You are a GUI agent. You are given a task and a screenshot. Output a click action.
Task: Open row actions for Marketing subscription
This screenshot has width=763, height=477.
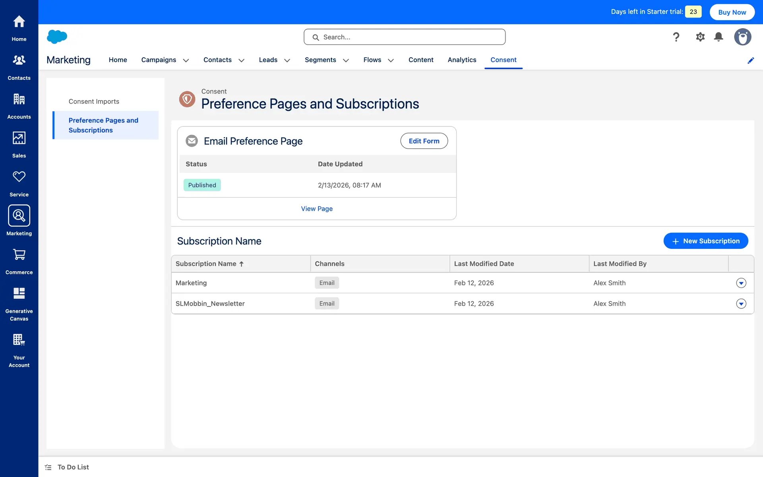coord(741,283)
